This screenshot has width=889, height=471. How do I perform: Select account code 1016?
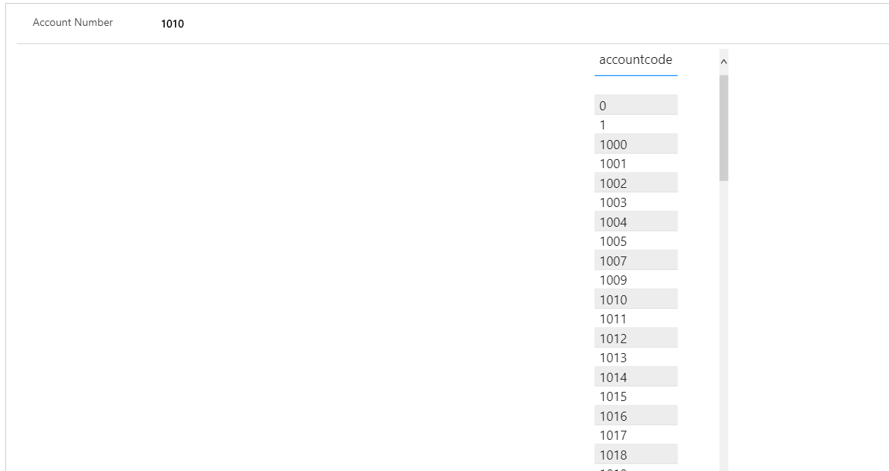click(x=635, y=415)
